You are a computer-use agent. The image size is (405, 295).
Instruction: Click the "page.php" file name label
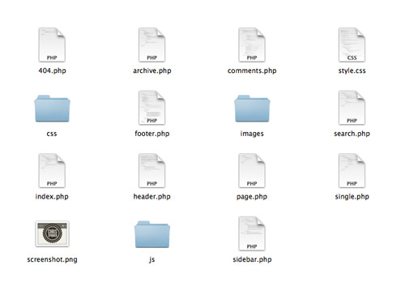[252, 197]
